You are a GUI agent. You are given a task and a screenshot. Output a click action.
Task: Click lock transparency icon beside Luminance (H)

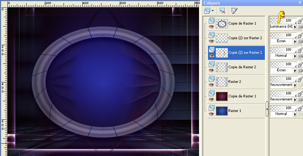tap(300, 27)
